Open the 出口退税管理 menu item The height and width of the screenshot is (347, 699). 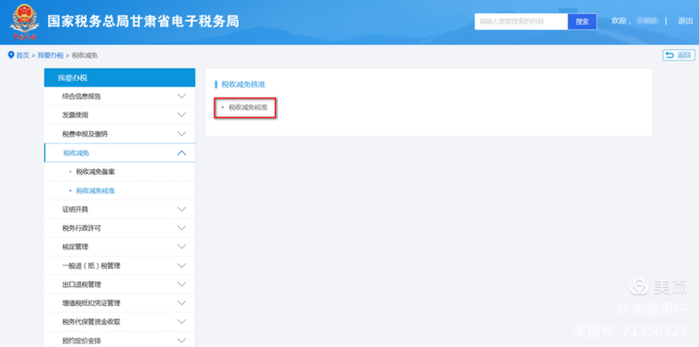(119, 285)
